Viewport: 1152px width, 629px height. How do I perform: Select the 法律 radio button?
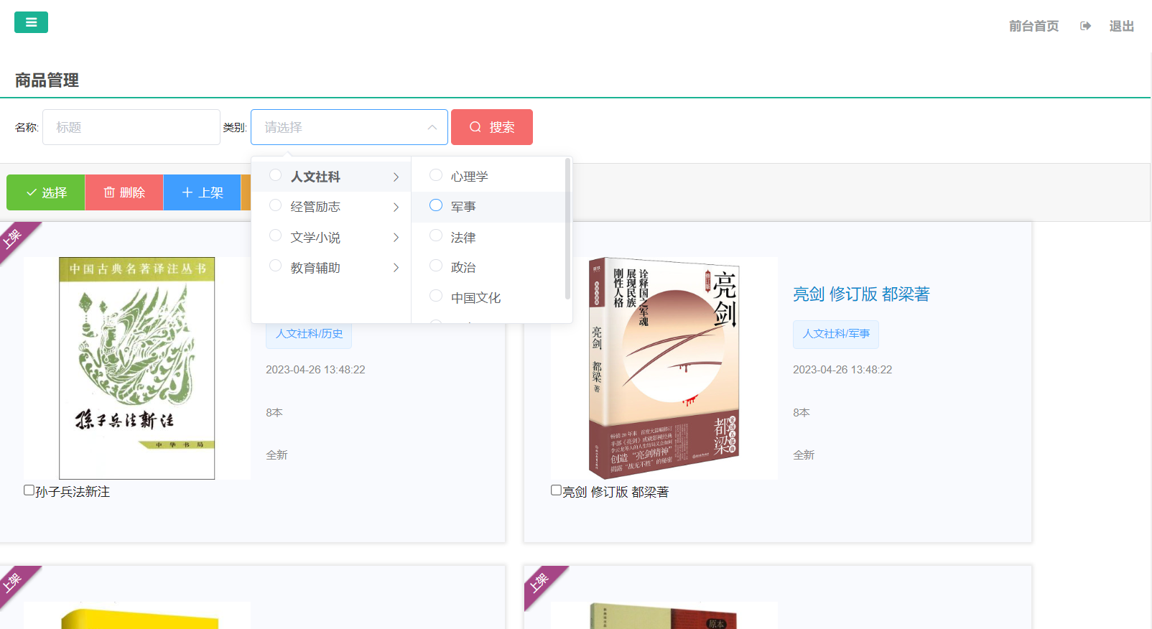(x=436, y=236)
